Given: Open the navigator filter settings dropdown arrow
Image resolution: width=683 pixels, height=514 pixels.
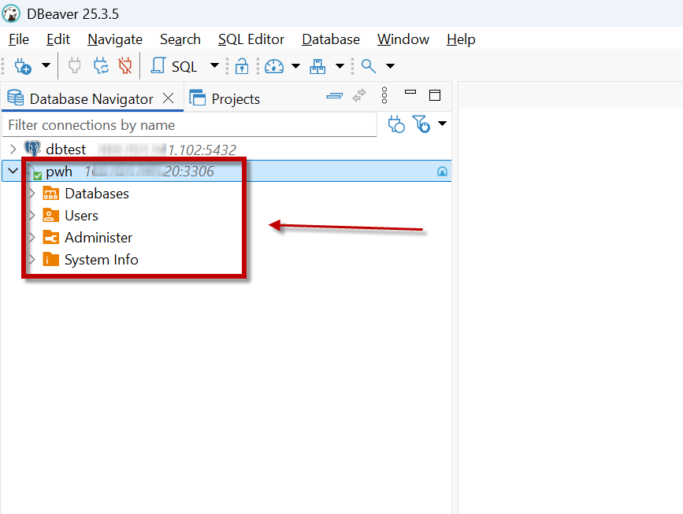Looking at the screenshot, I should [x=442, y=124].
